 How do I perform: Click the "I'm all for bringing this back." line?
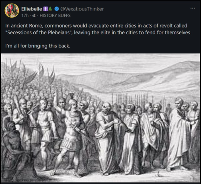[38, 46]
